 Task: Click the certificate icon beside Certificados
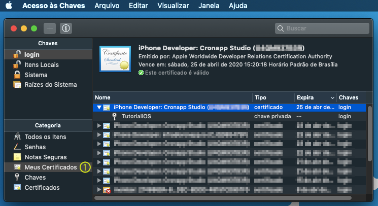click(17, 187)
